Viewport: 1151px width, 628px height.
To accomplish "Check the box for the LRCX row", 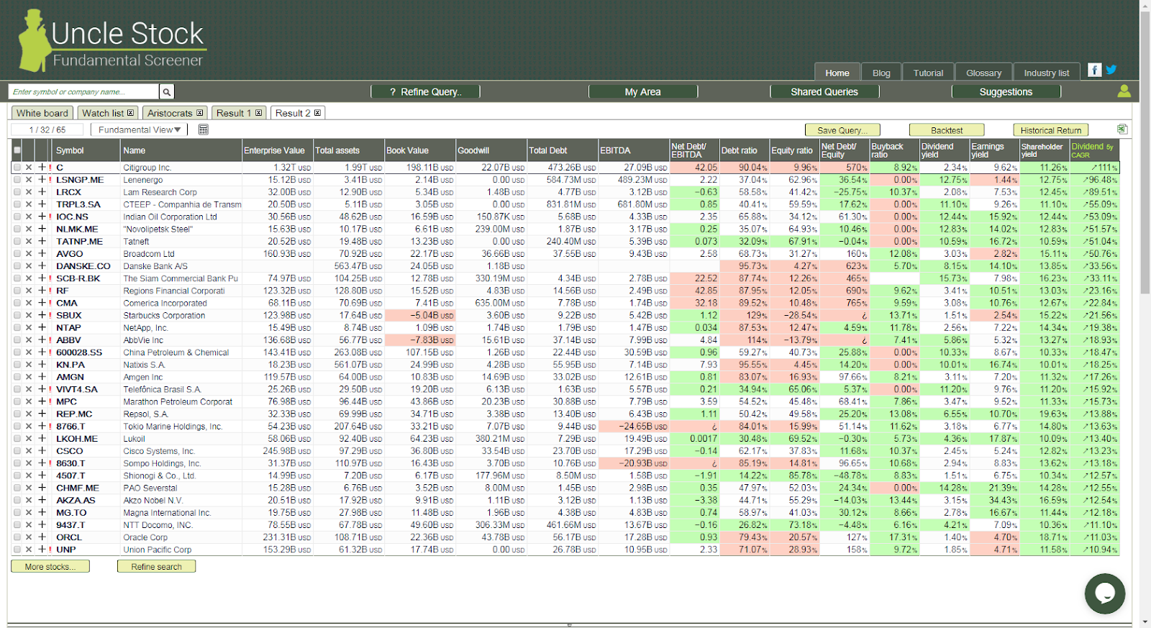I will (x=17, y=192).
